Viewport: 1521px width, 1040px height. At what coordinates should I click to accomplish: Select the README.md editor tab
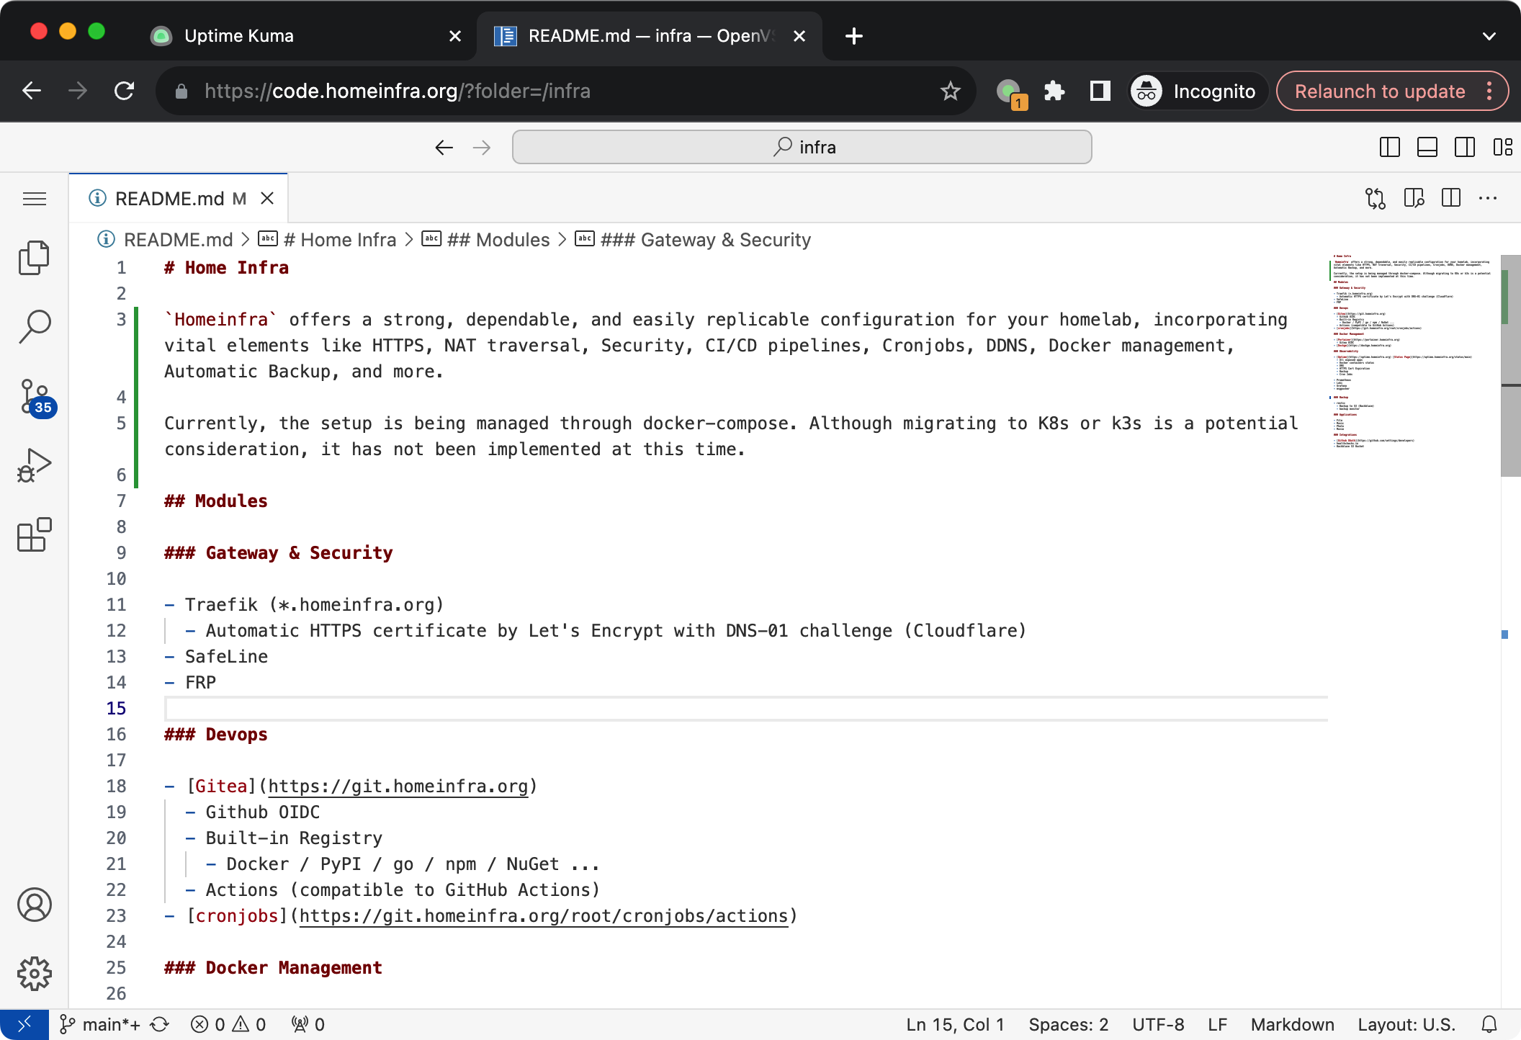(x=170, y=199)
